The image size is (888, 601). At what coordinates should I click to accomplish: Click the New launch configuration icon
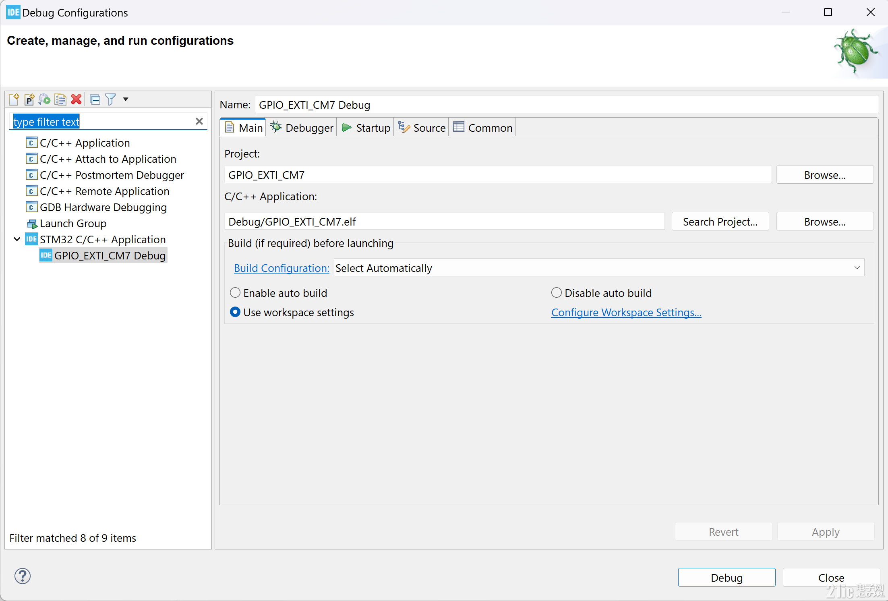[x=14, y=99]
